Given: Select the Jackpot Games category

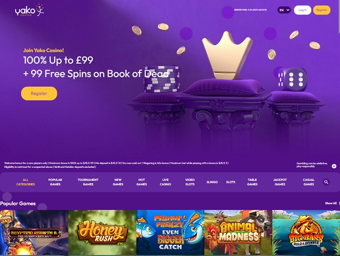Looking at the screenshot, I should pos(280,182).
